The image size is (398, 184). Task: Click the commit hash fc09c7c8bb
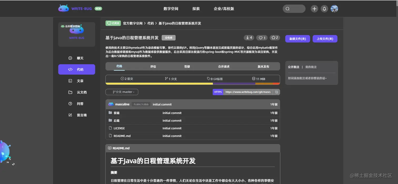coord(141,104)
